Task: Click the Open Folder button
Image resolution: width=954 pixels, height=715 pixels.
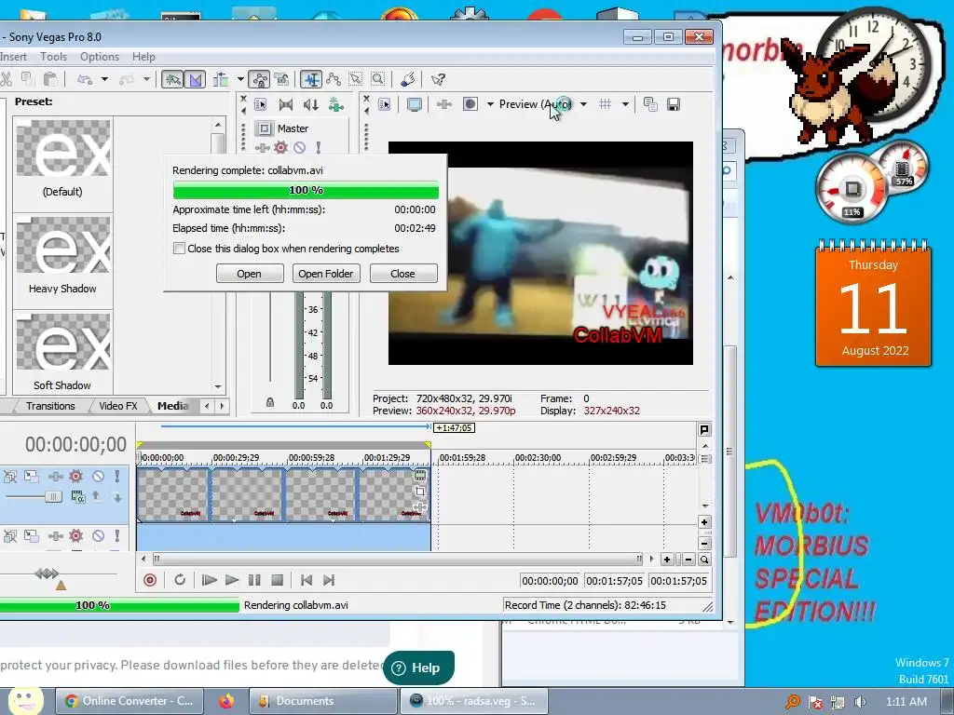Action: point(326,274)
